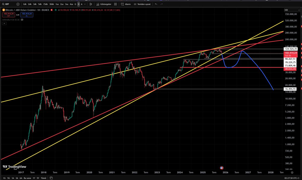The height and width of the screenshot is (180, 302).
Task: Select the 1Y date range
Action: [x=34, y=178]
